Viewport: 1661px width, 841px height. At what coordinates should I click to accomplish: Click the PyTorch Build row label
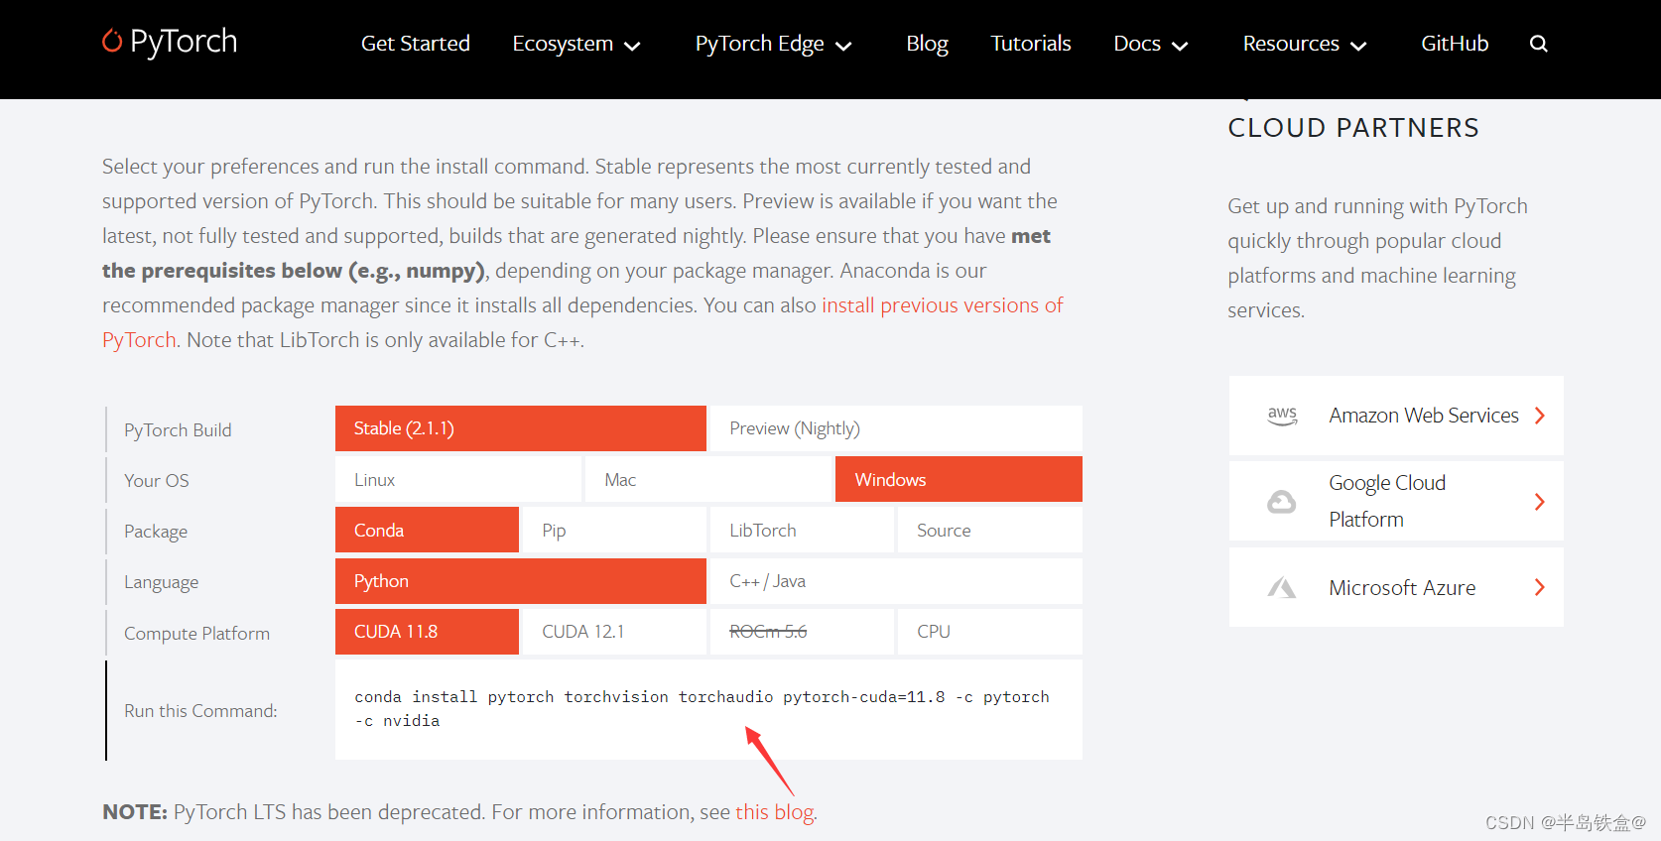pyautogui.click(x=178, y=430)
